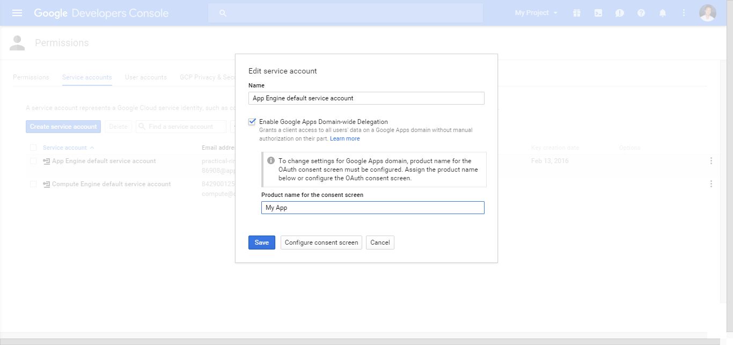
Task: Launch Cloud Shell terminal icon
Action: pos(598,13)
